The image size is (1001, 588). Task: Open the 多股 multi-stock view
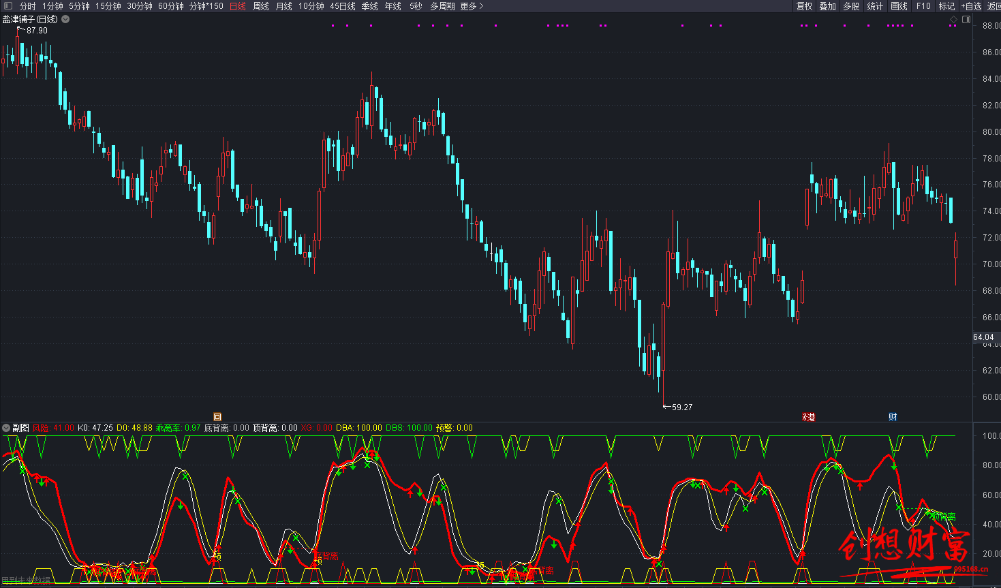pos(852,6)
